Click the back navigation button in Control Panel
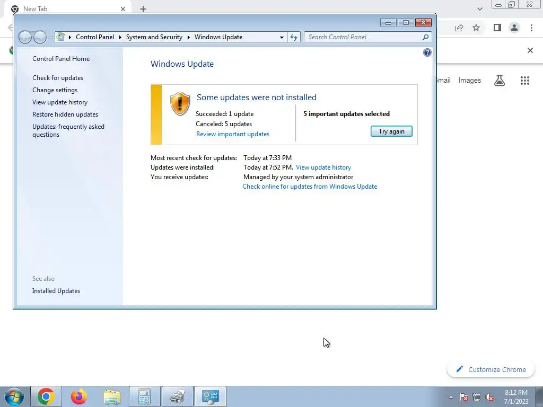The image size is (543, 407). (25, 37)
